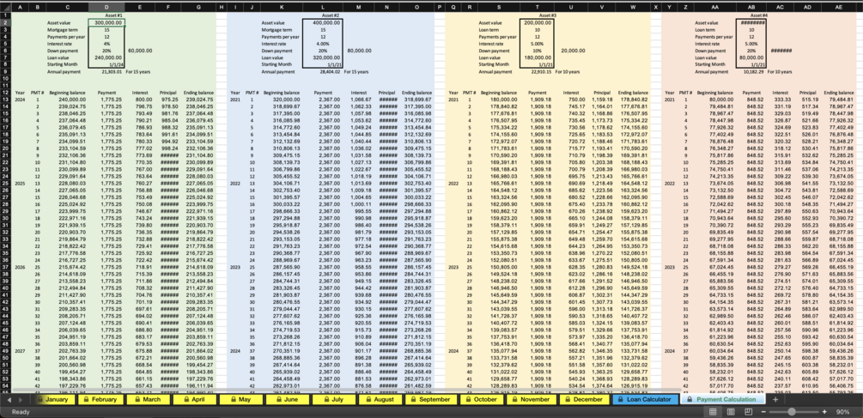Go to the next sheet using the right arrow

(x=21, y=400)
